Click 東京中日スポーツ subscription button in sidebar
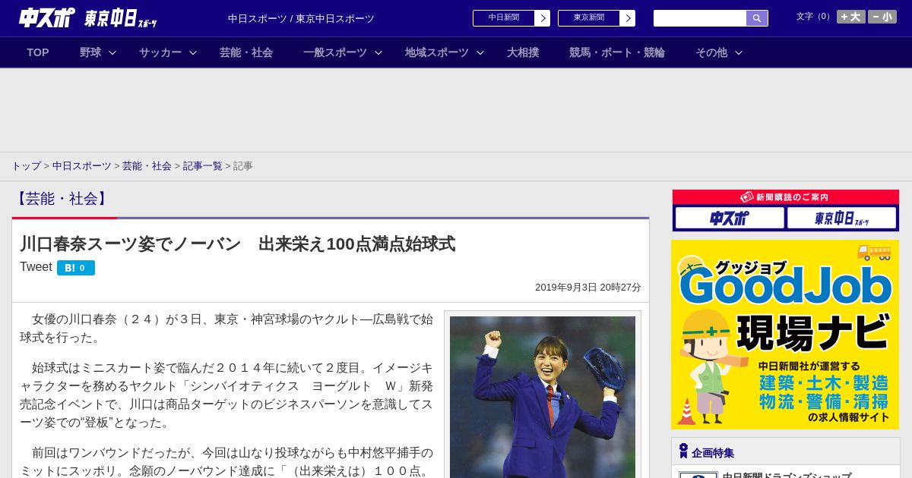 [841, 219]
